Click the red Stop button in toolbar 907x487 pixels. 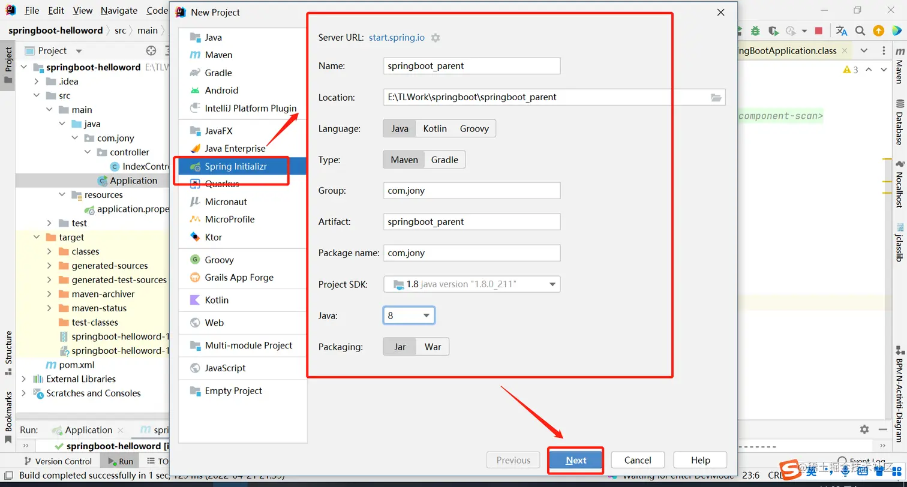[819, 31]
